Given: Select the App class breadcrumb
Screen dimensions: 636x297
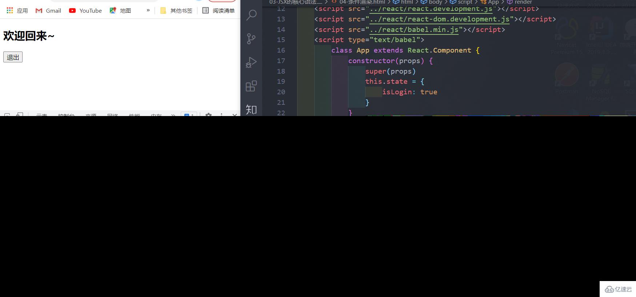Looking at the screenshot, I should (489, 2).
